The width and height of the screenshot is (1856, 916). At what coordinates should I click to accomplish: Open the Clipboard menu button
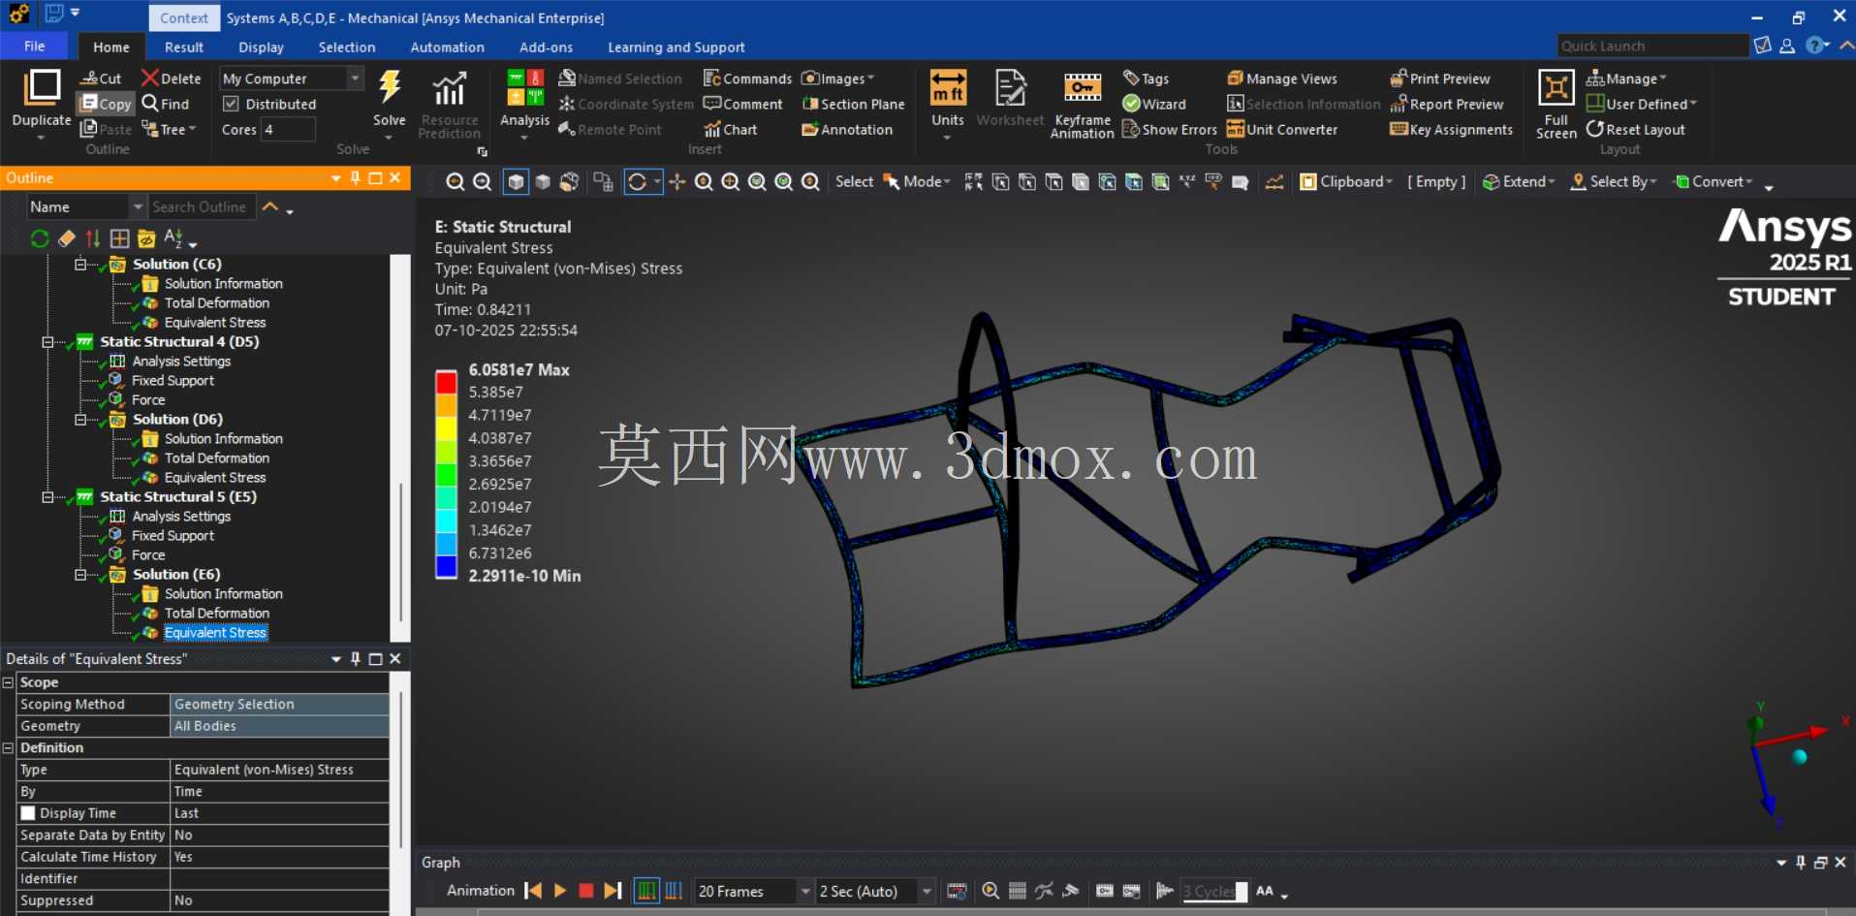(1346, 181)
